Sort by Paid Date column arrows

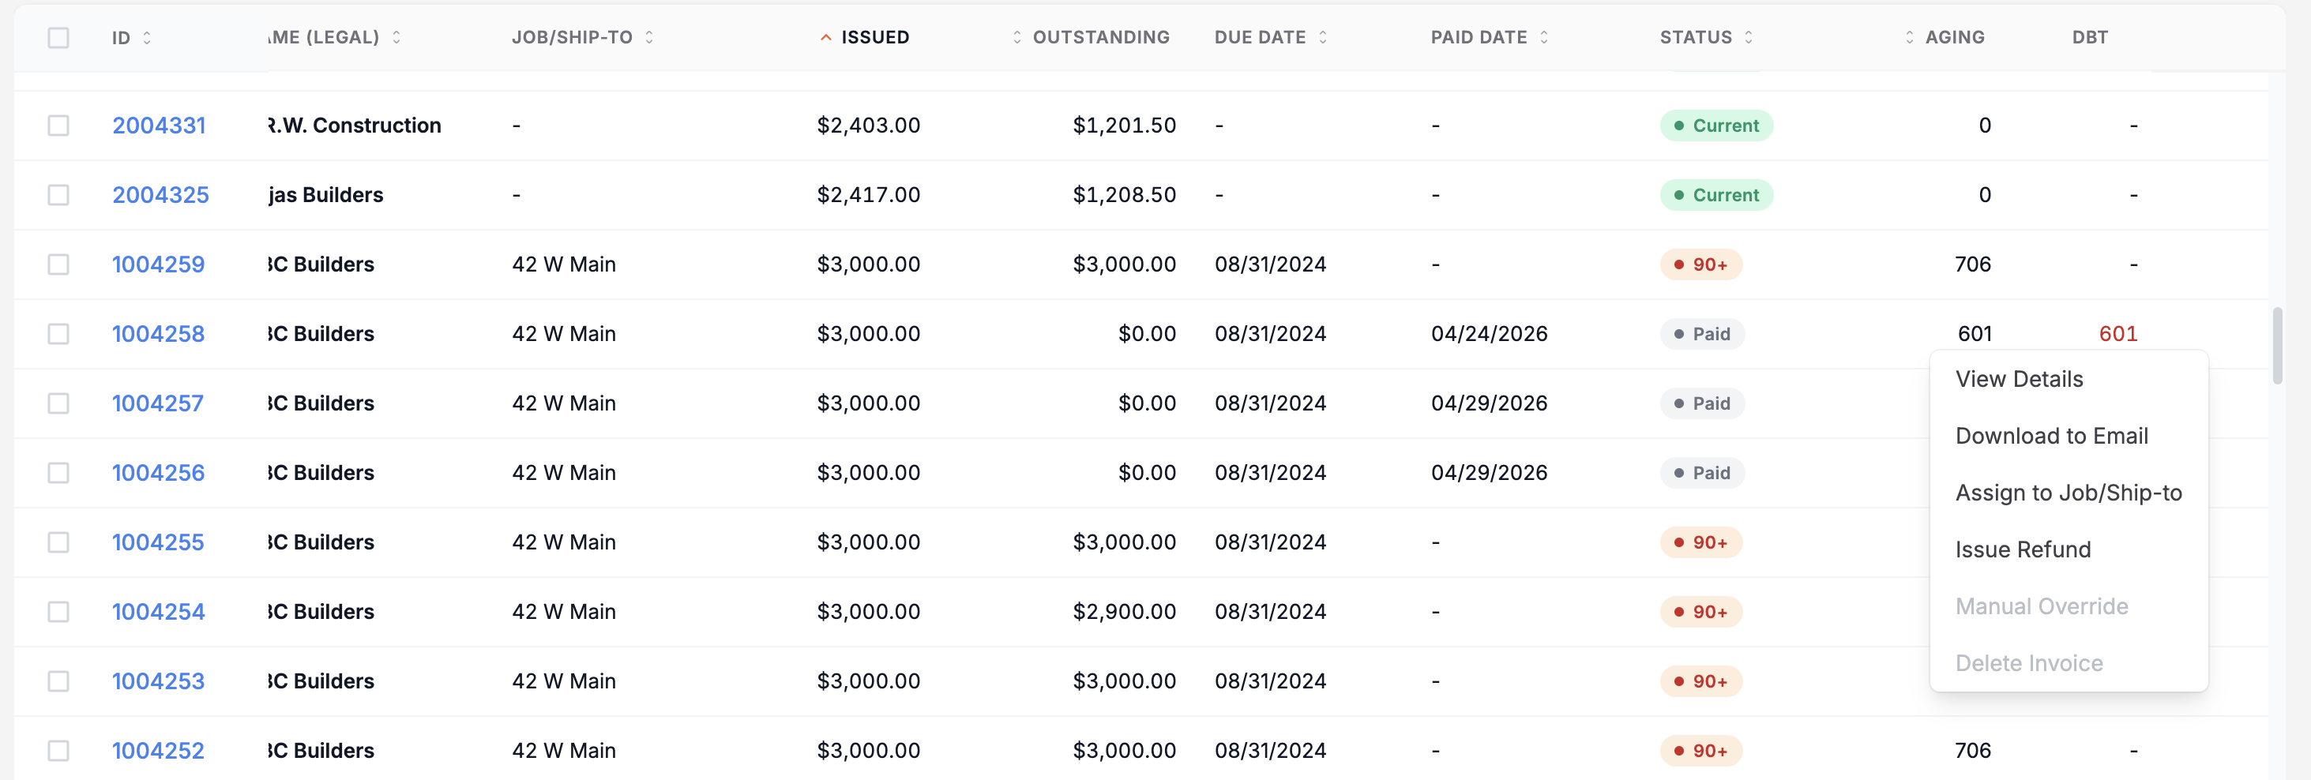coord(1544,38)
